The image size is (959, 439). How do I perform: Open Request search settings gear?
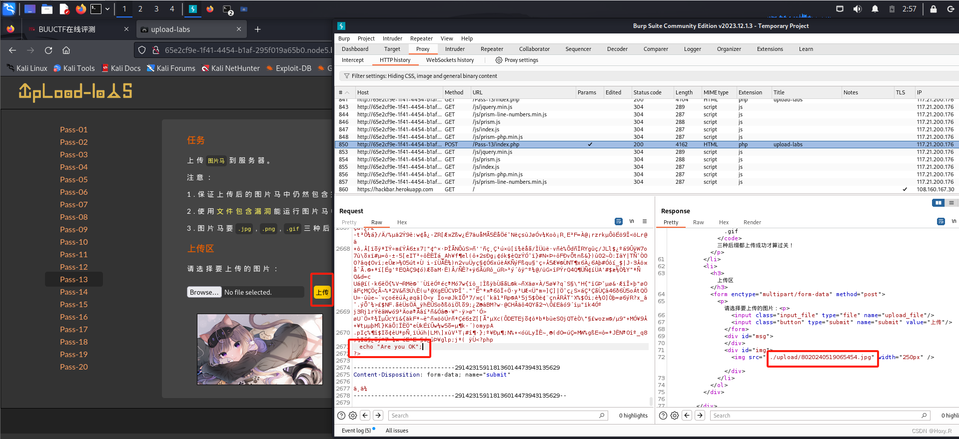pyautogui.click(x=353, y=416)
